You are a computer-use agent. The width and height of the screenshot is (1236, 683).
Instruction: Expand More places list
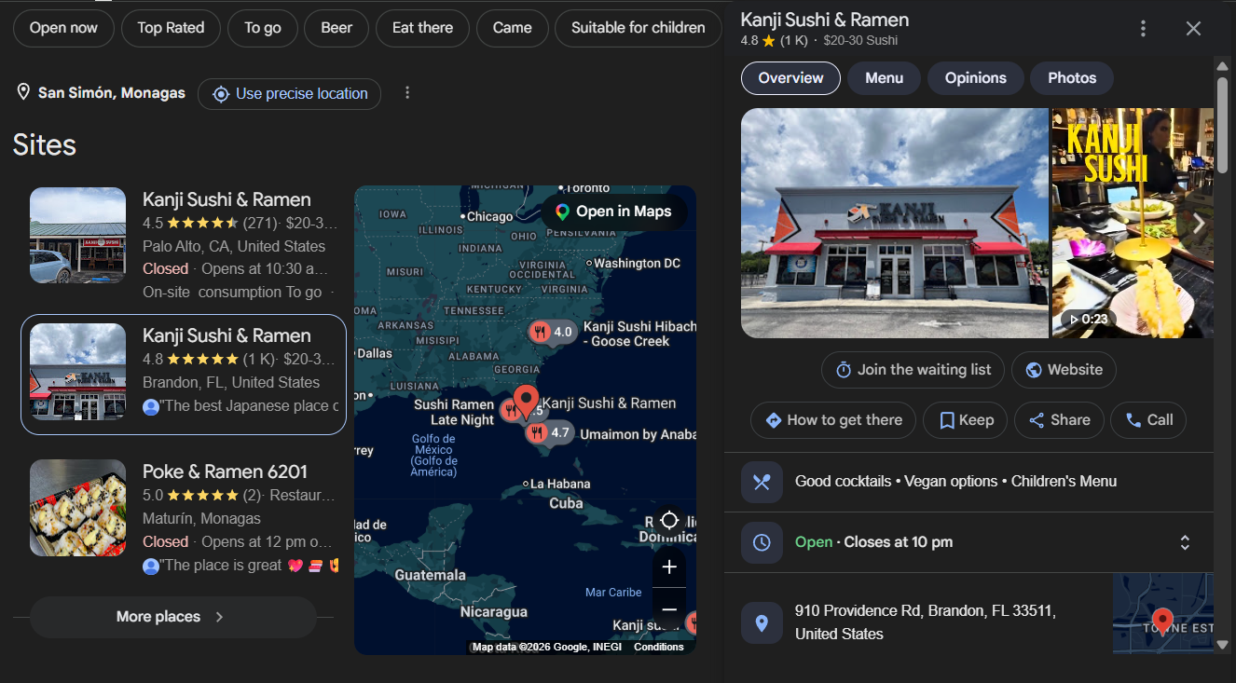click(x=173, y=617)
